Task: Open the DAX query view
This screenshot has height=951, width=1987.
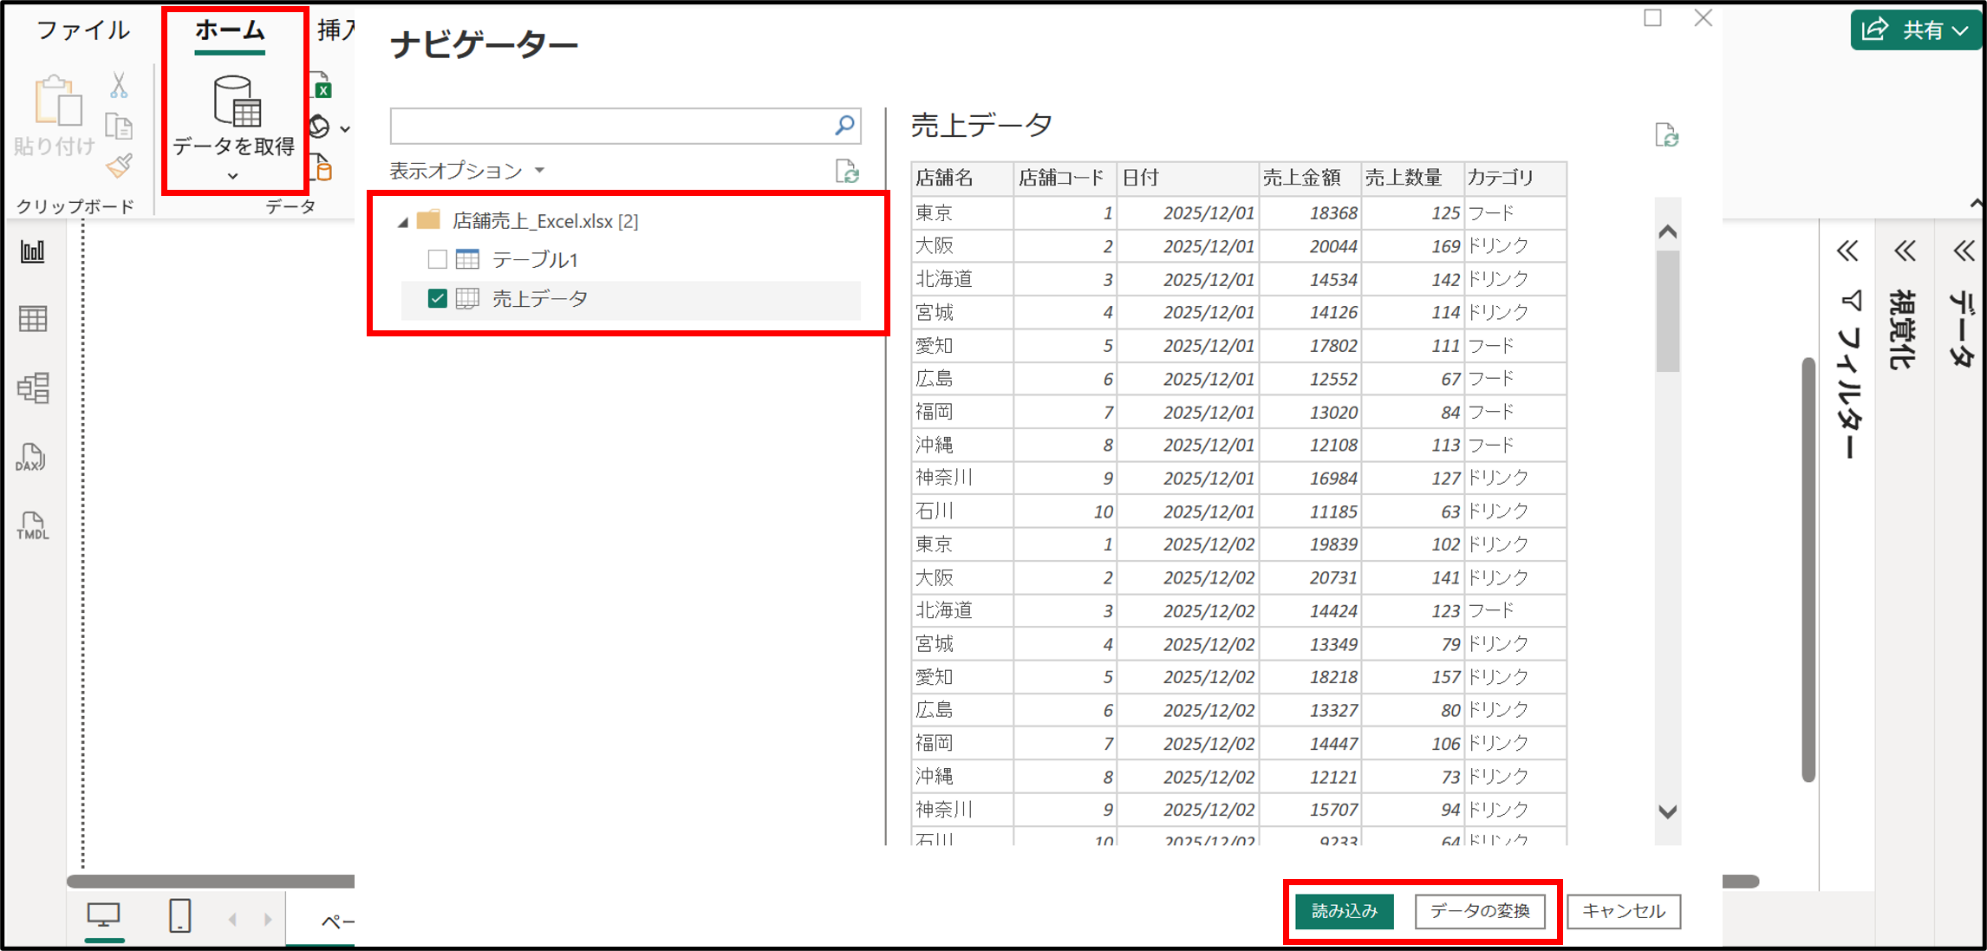Action: coord(32,457)
